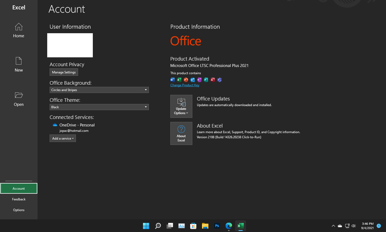Open Task View on the taskbar
This screenshot has height=232, width=386.
[x=170, y=226]
